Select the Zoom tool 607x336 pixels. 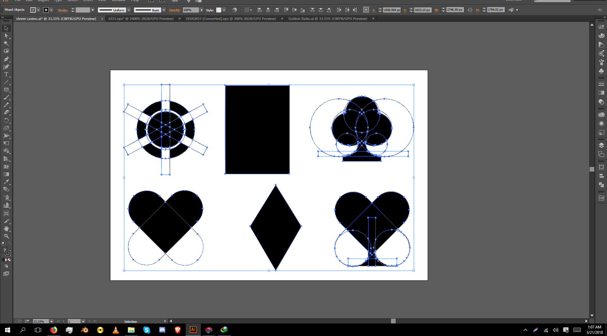(x=6, y=236)
